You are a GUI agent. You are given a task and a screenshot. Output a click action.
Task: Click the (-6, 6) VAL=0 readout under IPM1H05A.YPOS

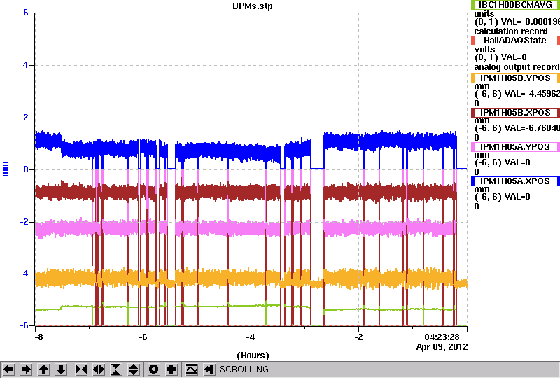click(502, 162)
